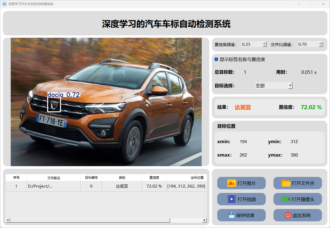Viewport: 330px width, 228px height.
Task: Click the green camera icon for Open Camera
Action: tap(286, 199)
